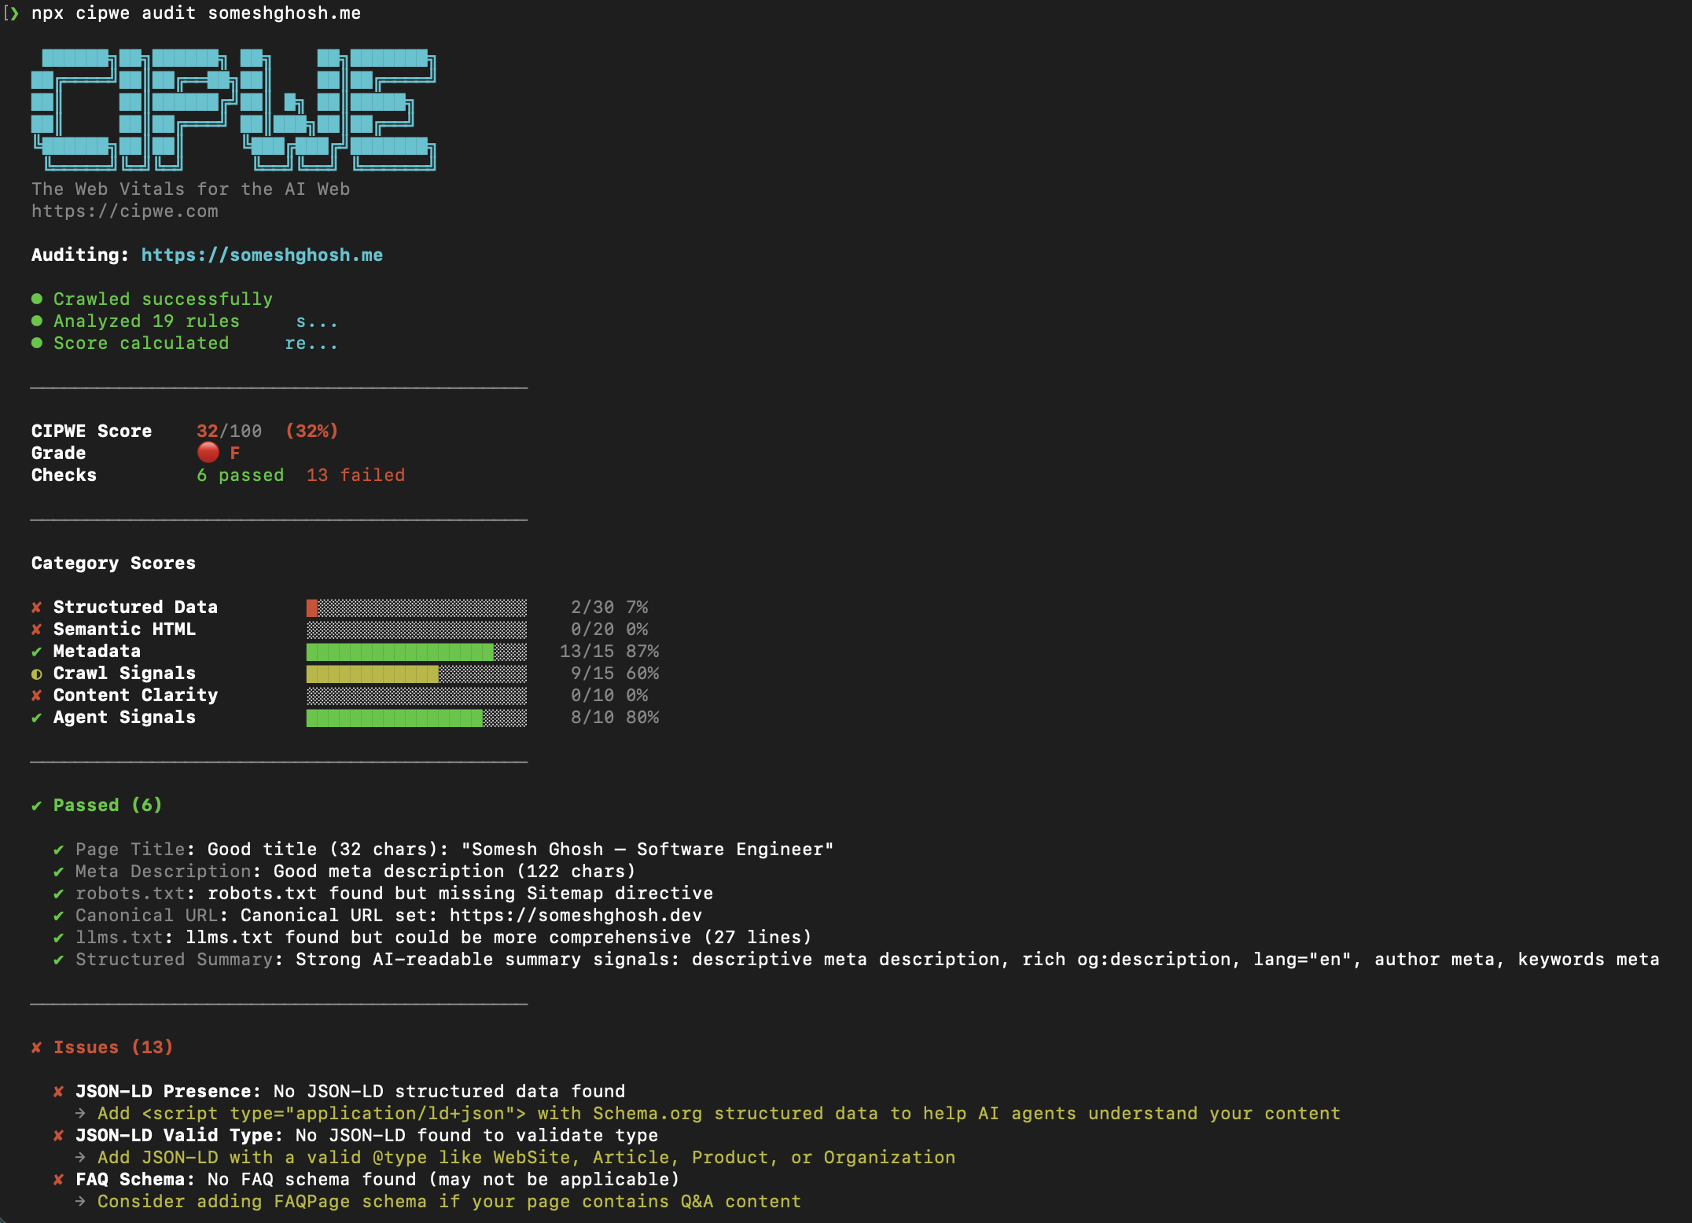The height and width of the screenshot is (1223, 1692).
Task: Click the yellow Crawl Signals progress bar
Action: [372, 674]
